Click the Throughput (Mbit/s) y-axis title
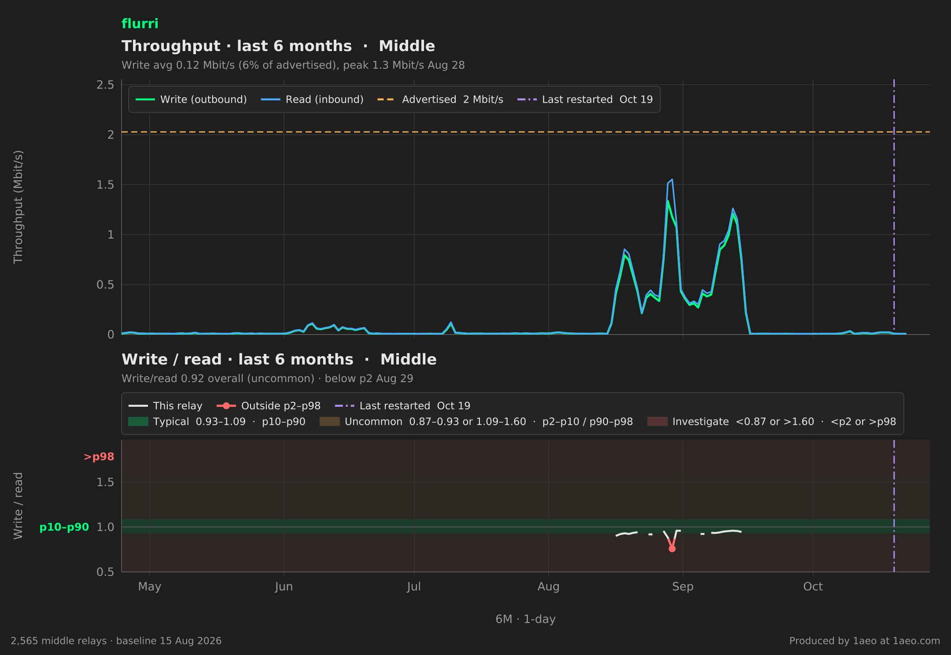The height and width of the screenshot is (655, 951). coord(18,207)
